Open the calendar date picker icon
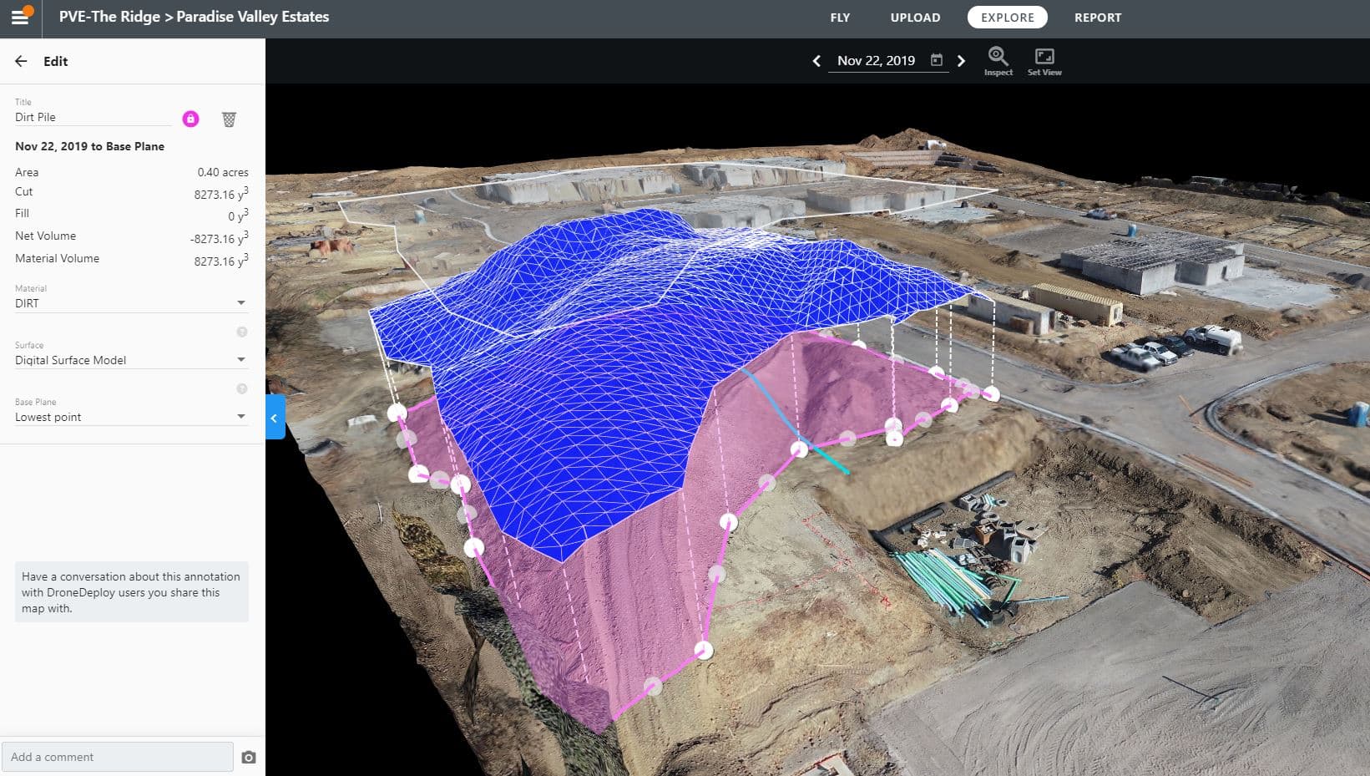Screen dimensions: 1370x776 (937, 60)
